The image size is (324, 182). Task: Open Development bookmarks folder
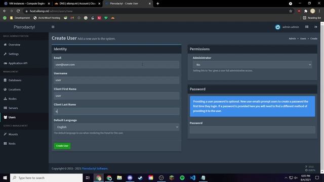click(x=20, y=18)
